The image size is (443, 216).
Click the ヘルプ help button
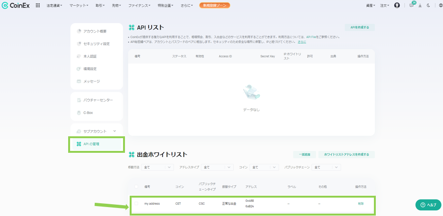click(x=428, y=205)
